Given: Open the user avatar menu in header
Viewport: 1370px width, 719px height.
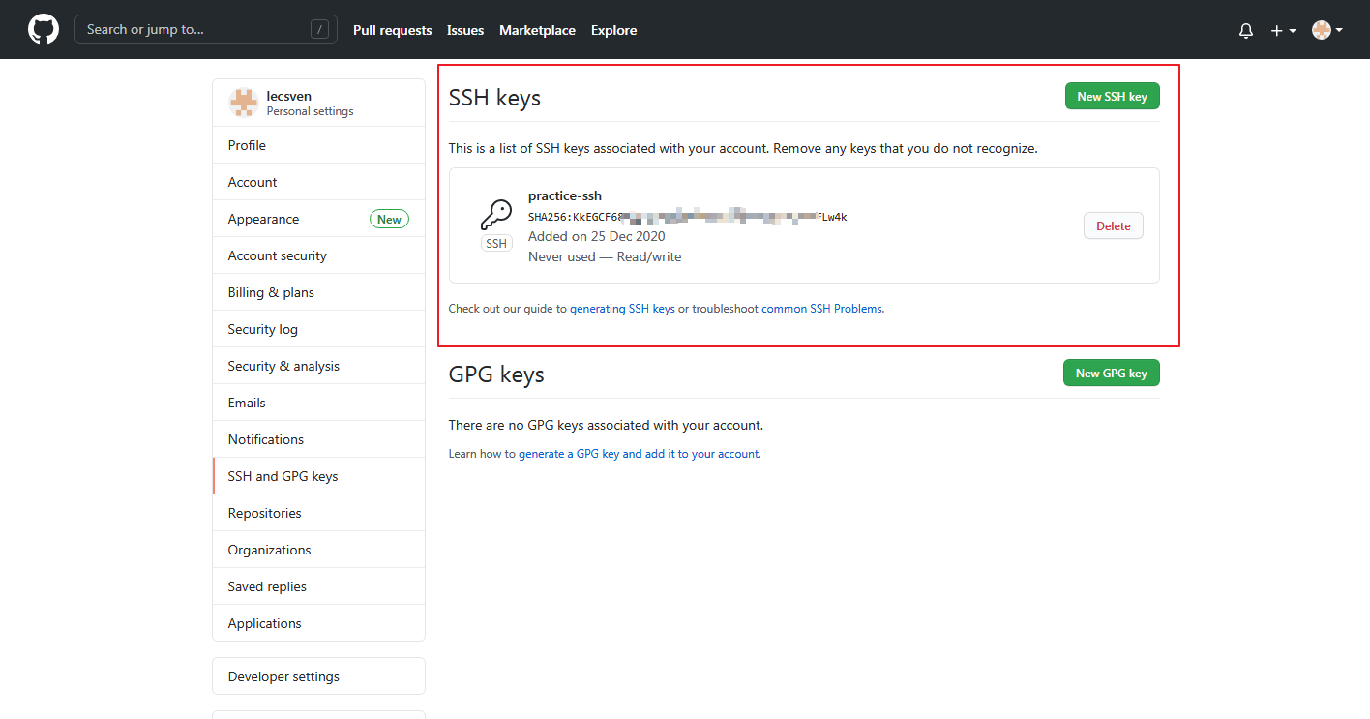Looking at the screenshot, I should pos(1326,30).
